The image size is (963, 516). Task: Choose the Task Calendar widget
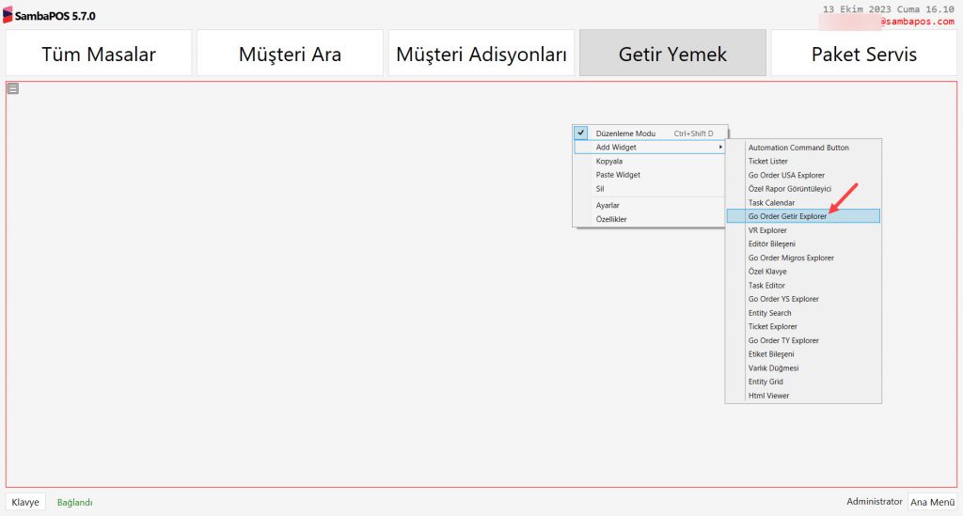pyautogui.click(x=771, y=203)
